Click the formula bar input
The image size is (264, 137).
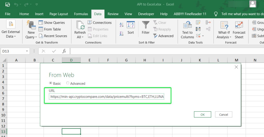click(x=167, y=51)
